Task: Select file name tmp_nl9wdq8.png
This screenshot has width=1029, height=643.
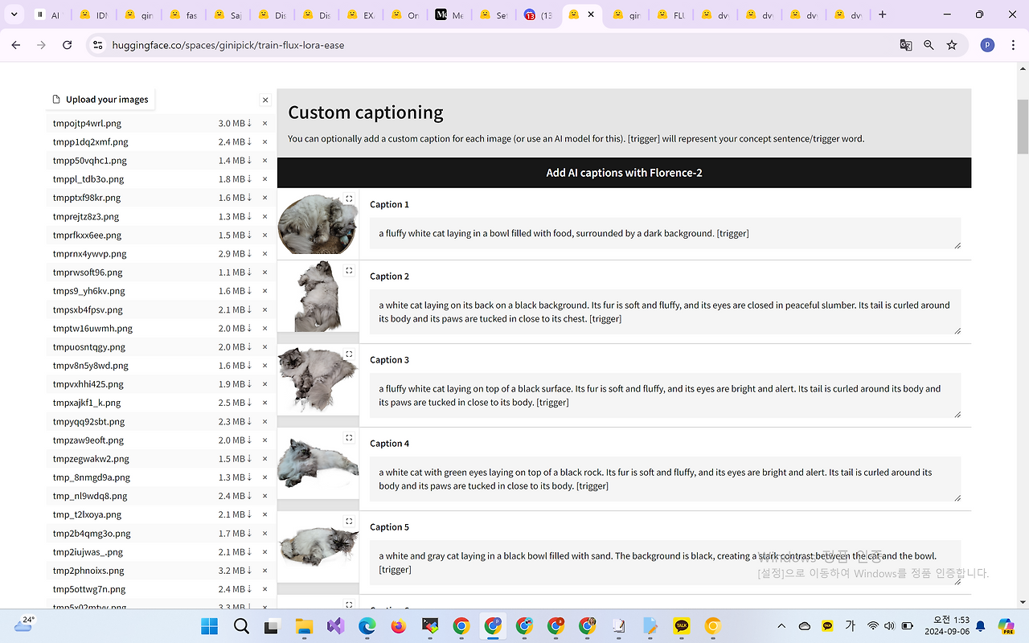Action: coord(90,496)
